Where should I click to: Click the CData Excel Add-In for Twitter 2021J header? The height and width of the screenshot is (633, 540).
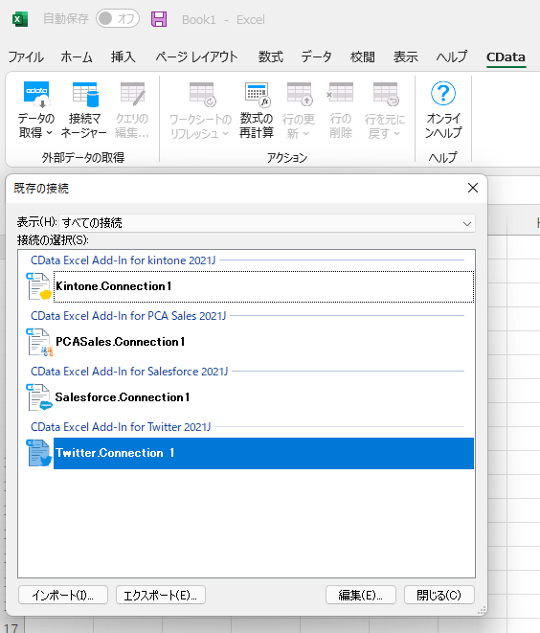tap(121, 427)
